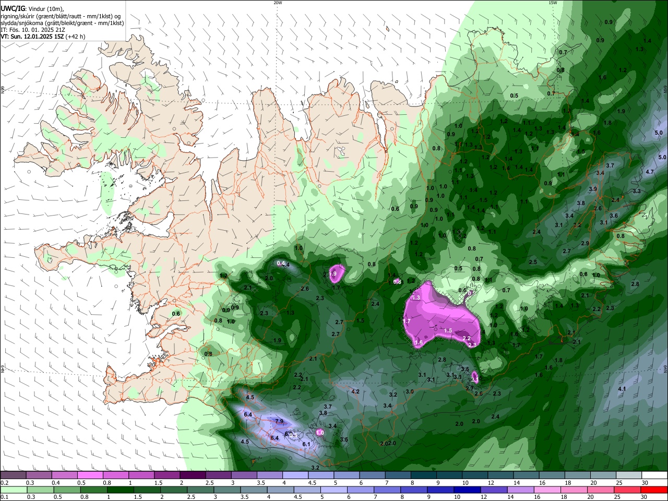Select upper scale swatch starting at 2.5
Screen dimensions: 668x501
click(218, 475)
